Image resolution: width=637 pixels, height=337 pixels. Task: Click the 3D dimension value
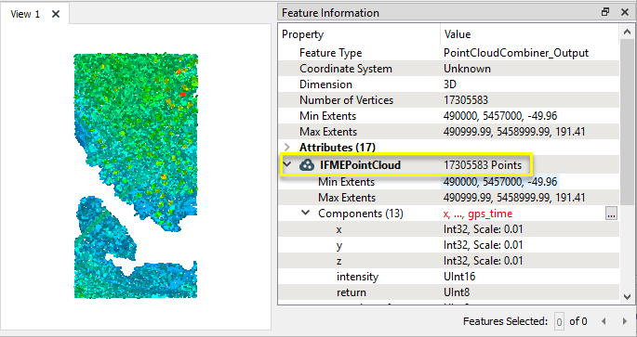coord(450,84)
